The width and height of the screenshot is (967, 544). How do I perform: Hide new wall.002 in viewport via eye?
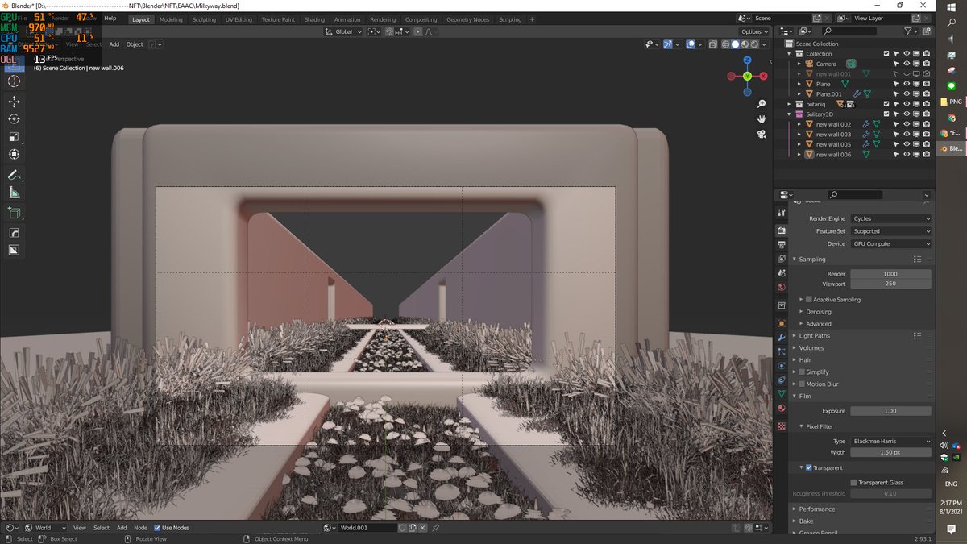(907, 124)
